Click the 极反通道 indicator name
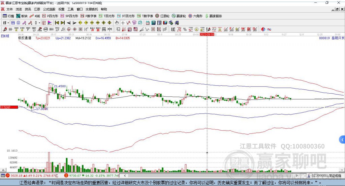The height and width of the screenshot is (186, 345). tap(25, 38)
